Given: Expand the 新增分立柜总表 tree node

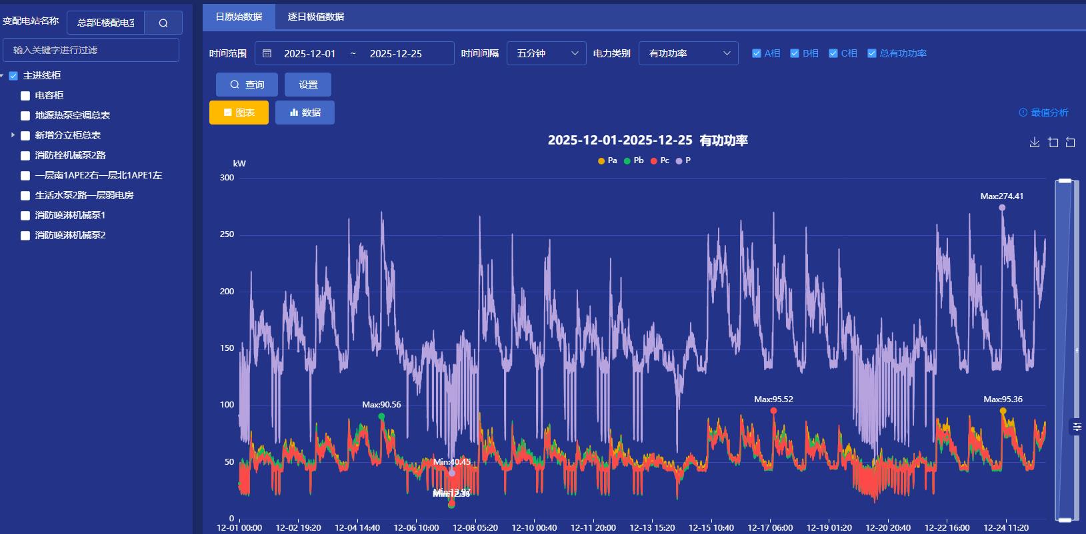Looking at the screenshot, I should 13,135.
